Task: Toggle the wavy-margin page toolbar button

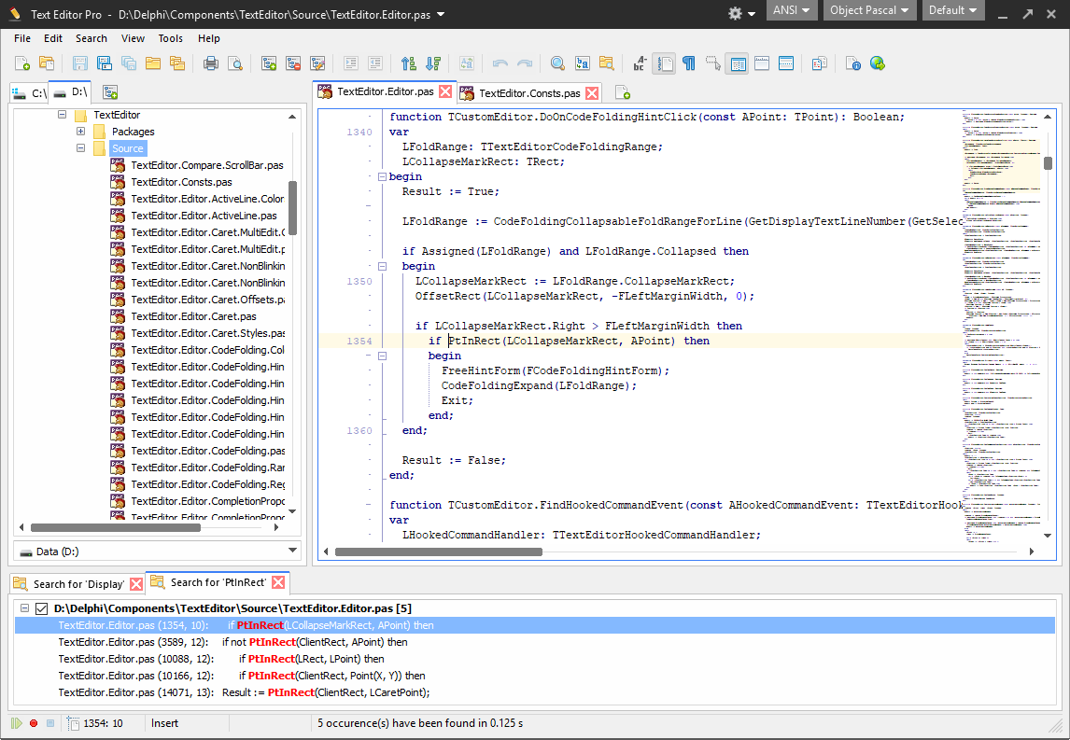Action: 664,63
